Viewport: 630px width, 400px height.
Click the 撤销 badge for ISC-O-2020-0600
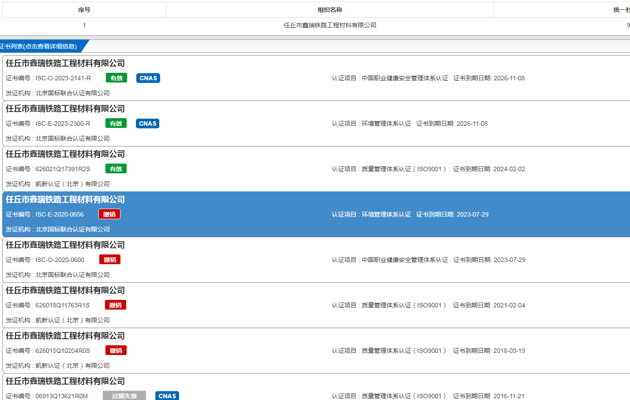pyautogui.click(x=110, y=260)
